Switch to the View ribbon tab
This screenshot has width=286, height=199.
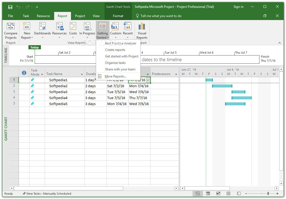coord(96,16)
